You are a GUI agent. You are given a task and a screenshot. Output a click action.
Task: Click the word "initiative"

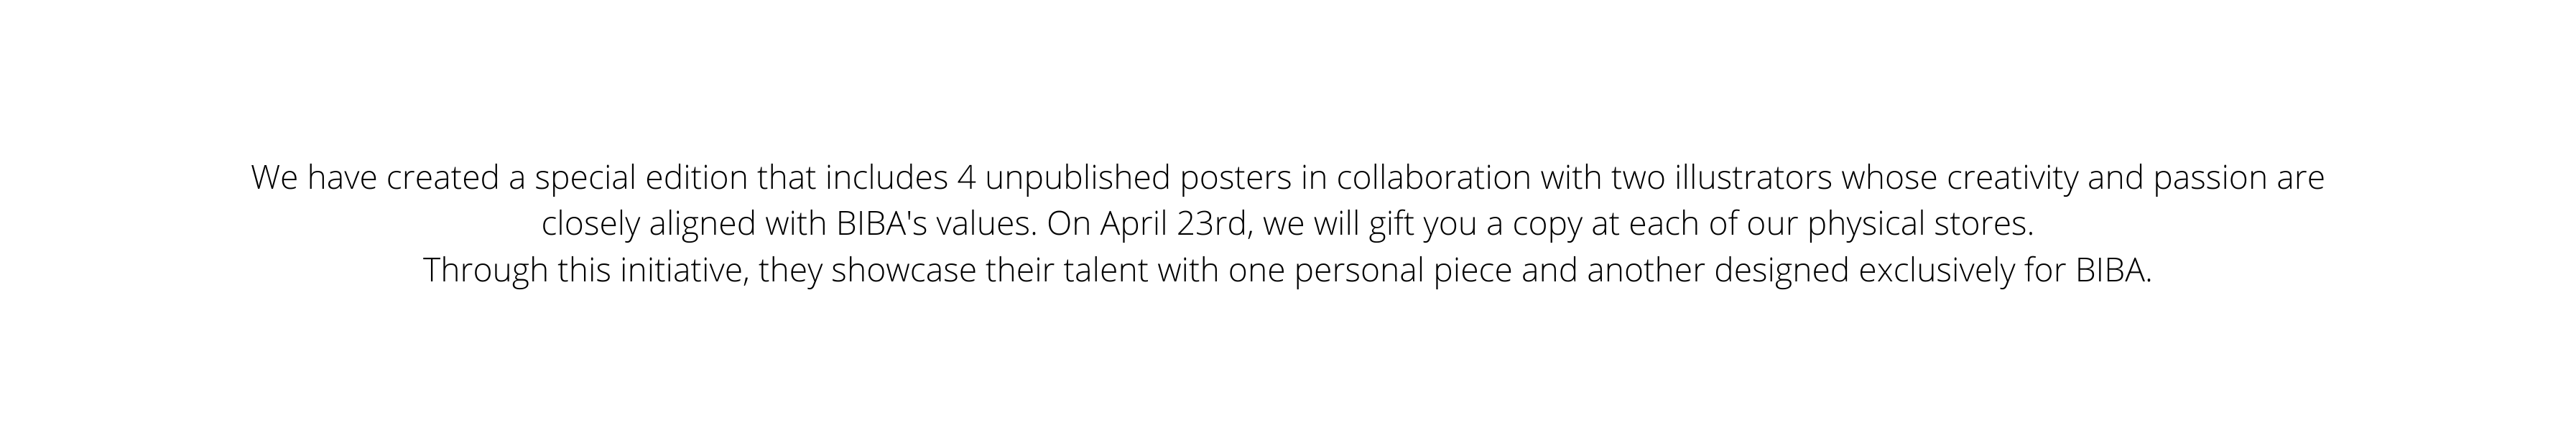[684, 270]
